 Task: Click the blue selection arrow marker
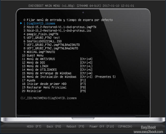click(21, 23)
